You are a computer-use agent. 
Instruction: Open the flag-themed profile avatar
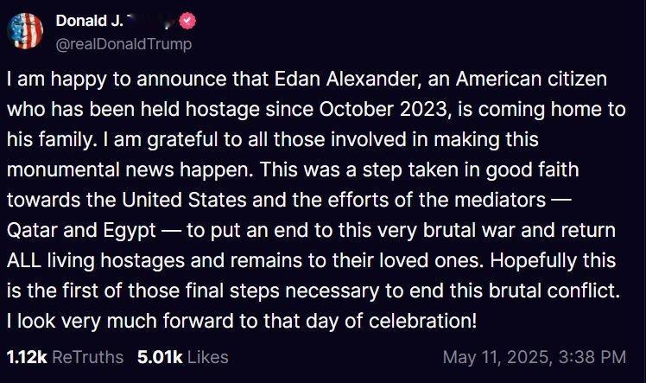[x=25, y=31]
